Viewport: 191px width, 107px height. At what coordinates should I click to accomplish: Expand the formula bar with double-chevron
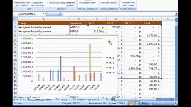(x=176, y=14)
